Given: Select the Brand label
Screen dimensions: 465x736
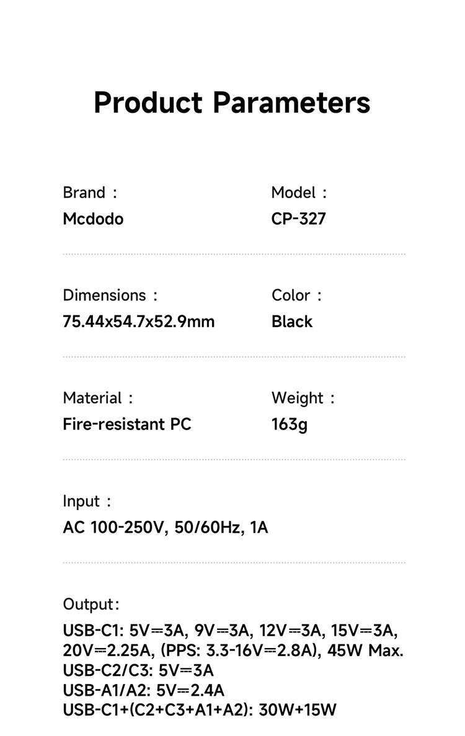Looking at the screenshot, I should coord(90,193).
